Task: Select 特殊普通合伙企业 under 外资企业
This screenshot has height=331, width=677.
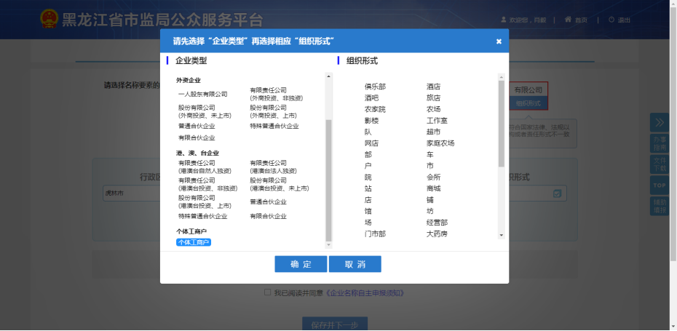Action: (x=274, y=126)
